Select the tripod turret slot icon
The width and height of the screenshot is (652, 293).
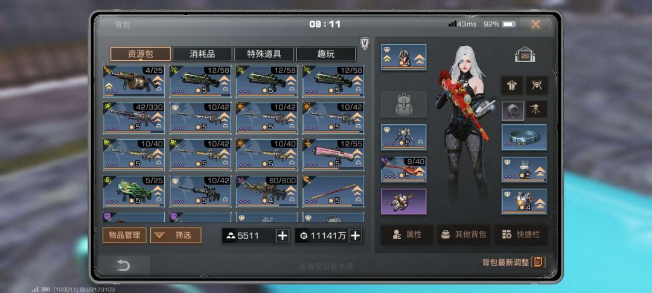[537, 110]
